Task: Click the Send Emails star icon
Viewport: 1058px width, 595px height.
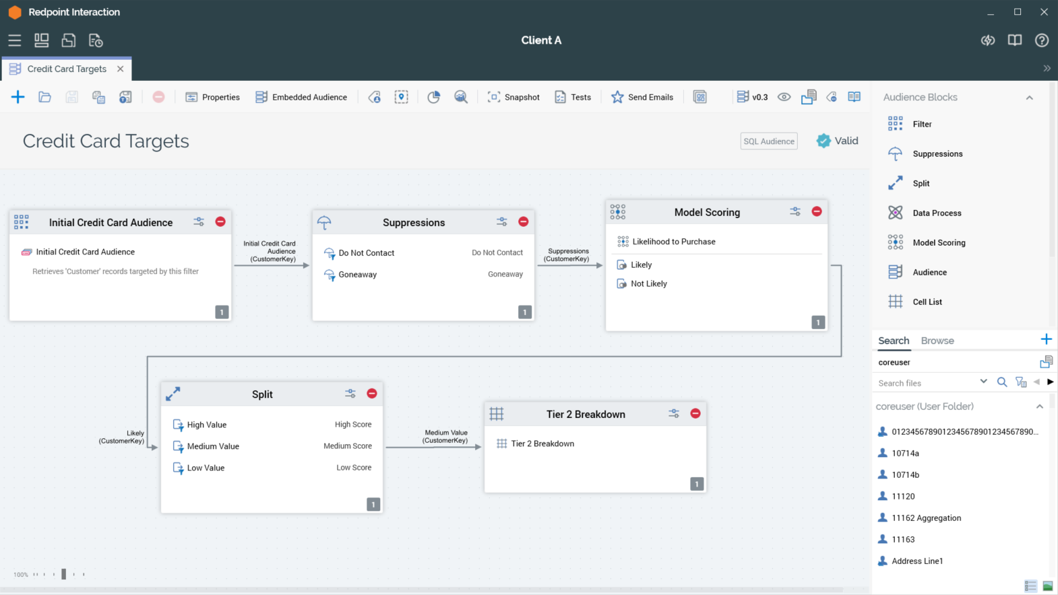Action: pos(617,97)
